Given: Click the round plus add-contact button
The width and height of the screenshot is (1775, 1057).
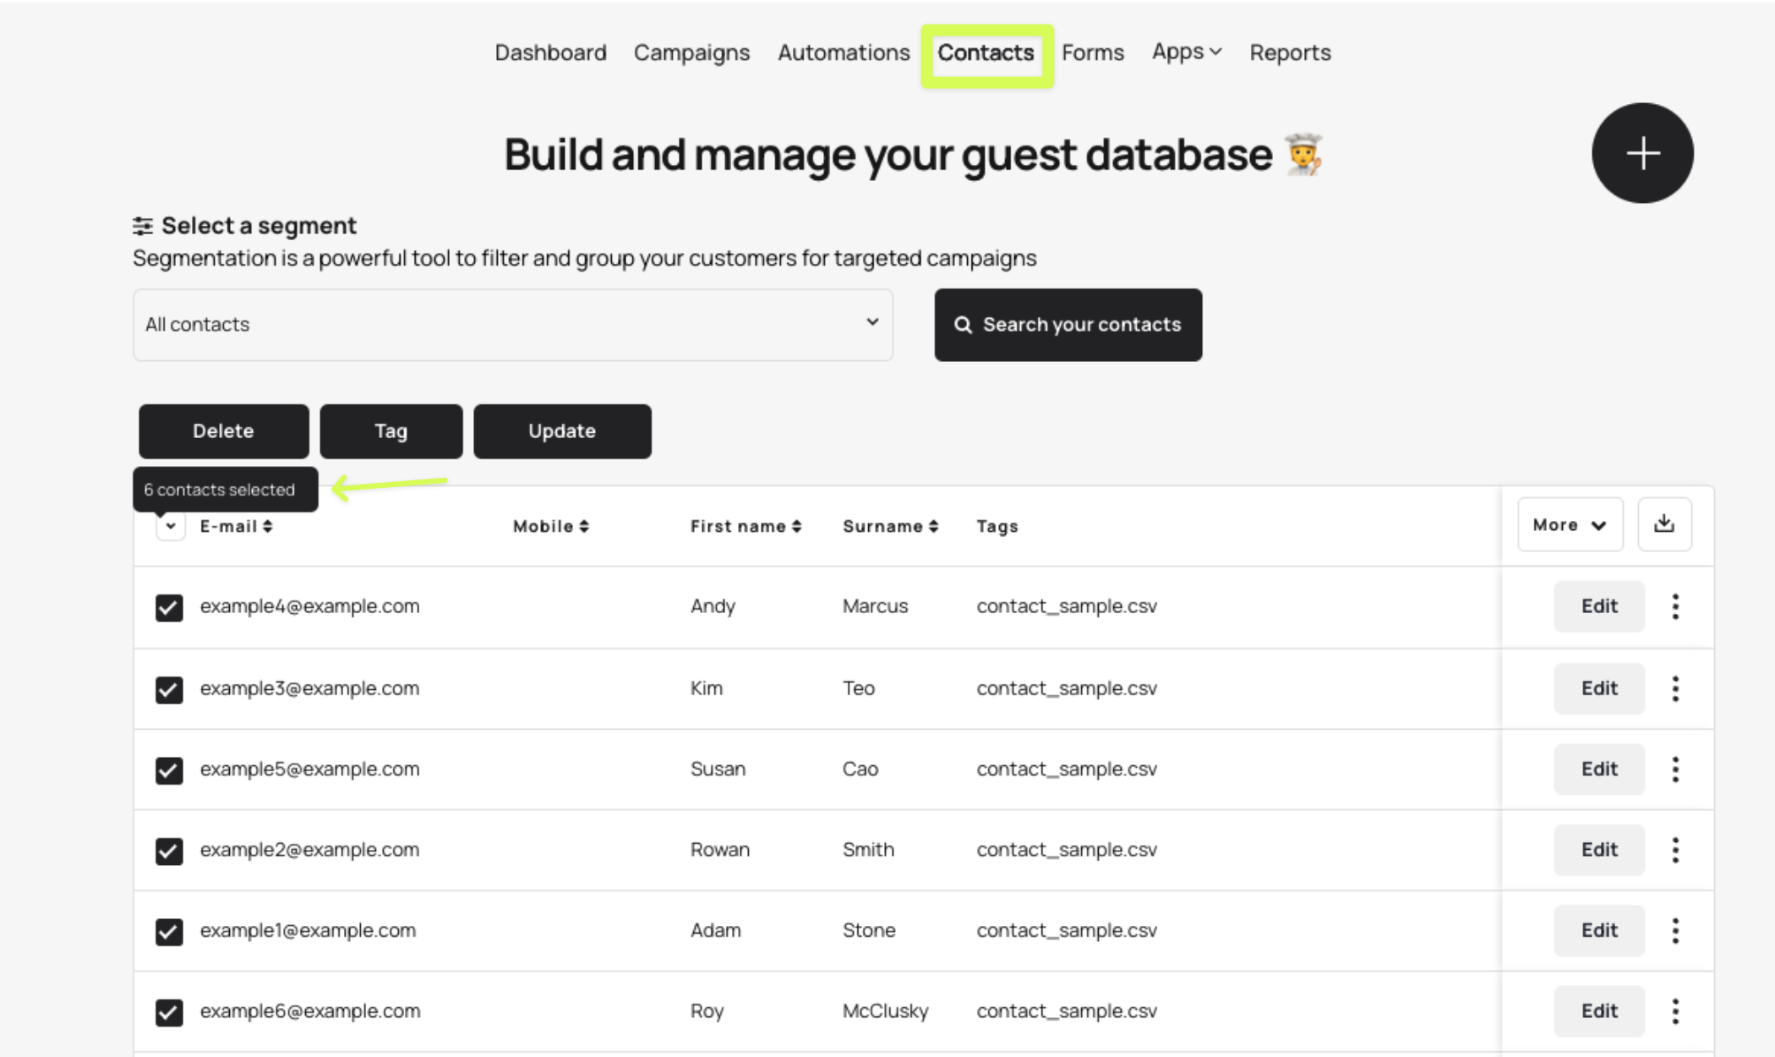Looking at the screenshot, I should click(1642, 153).
